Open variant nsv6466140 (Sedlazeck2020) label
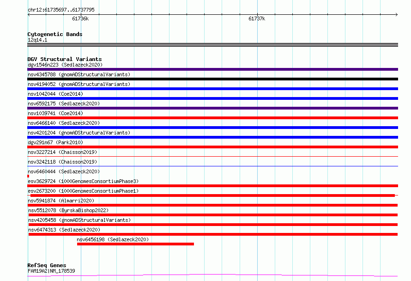Viewport: 411px width, 281px height. (x=64, y=123)
